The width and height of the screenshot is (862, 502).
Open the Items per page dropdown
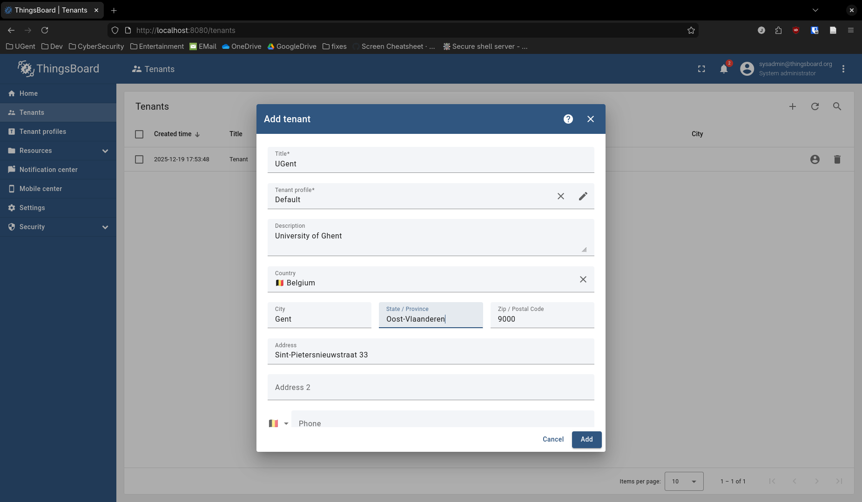pyautogui.click(x=684, y=482)
